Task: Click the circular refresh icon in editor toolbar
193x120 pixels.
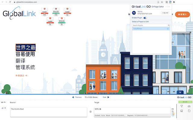Action: click(189, 111)
